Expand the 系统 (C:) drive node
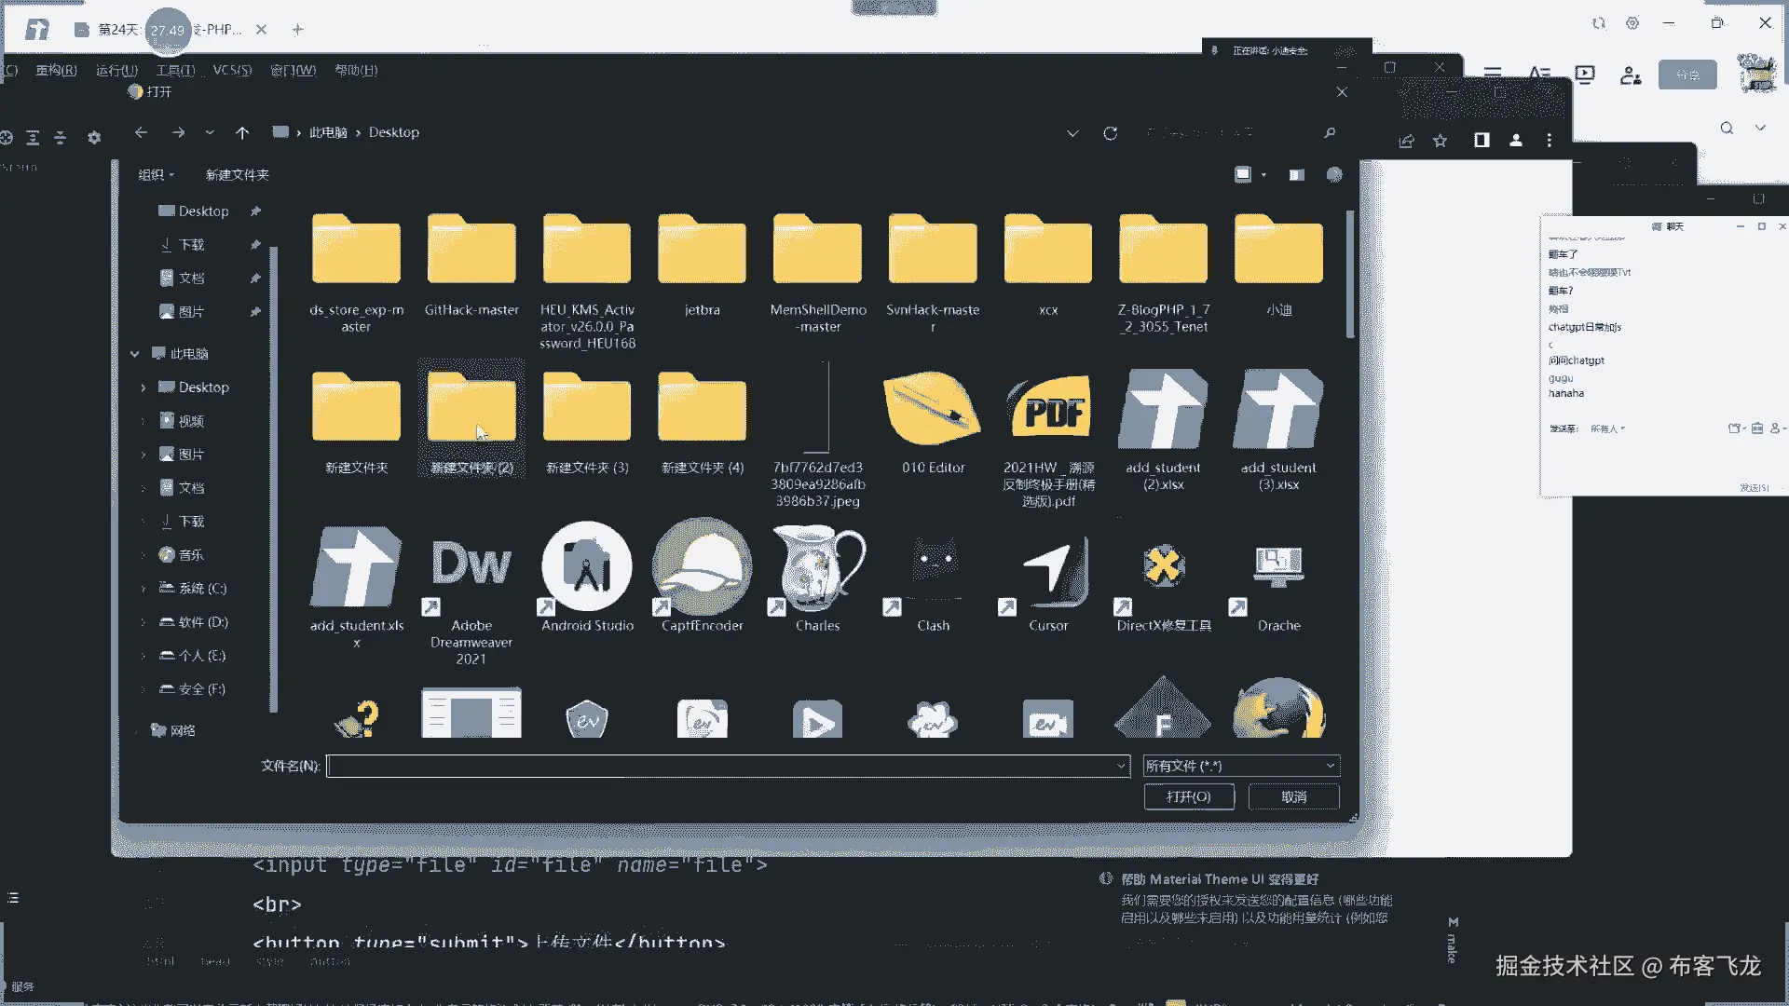Screen dimensions: 1789x1006 point(143,589)
